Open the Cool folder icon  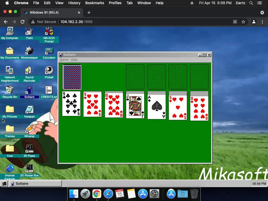tap(10, 151)
